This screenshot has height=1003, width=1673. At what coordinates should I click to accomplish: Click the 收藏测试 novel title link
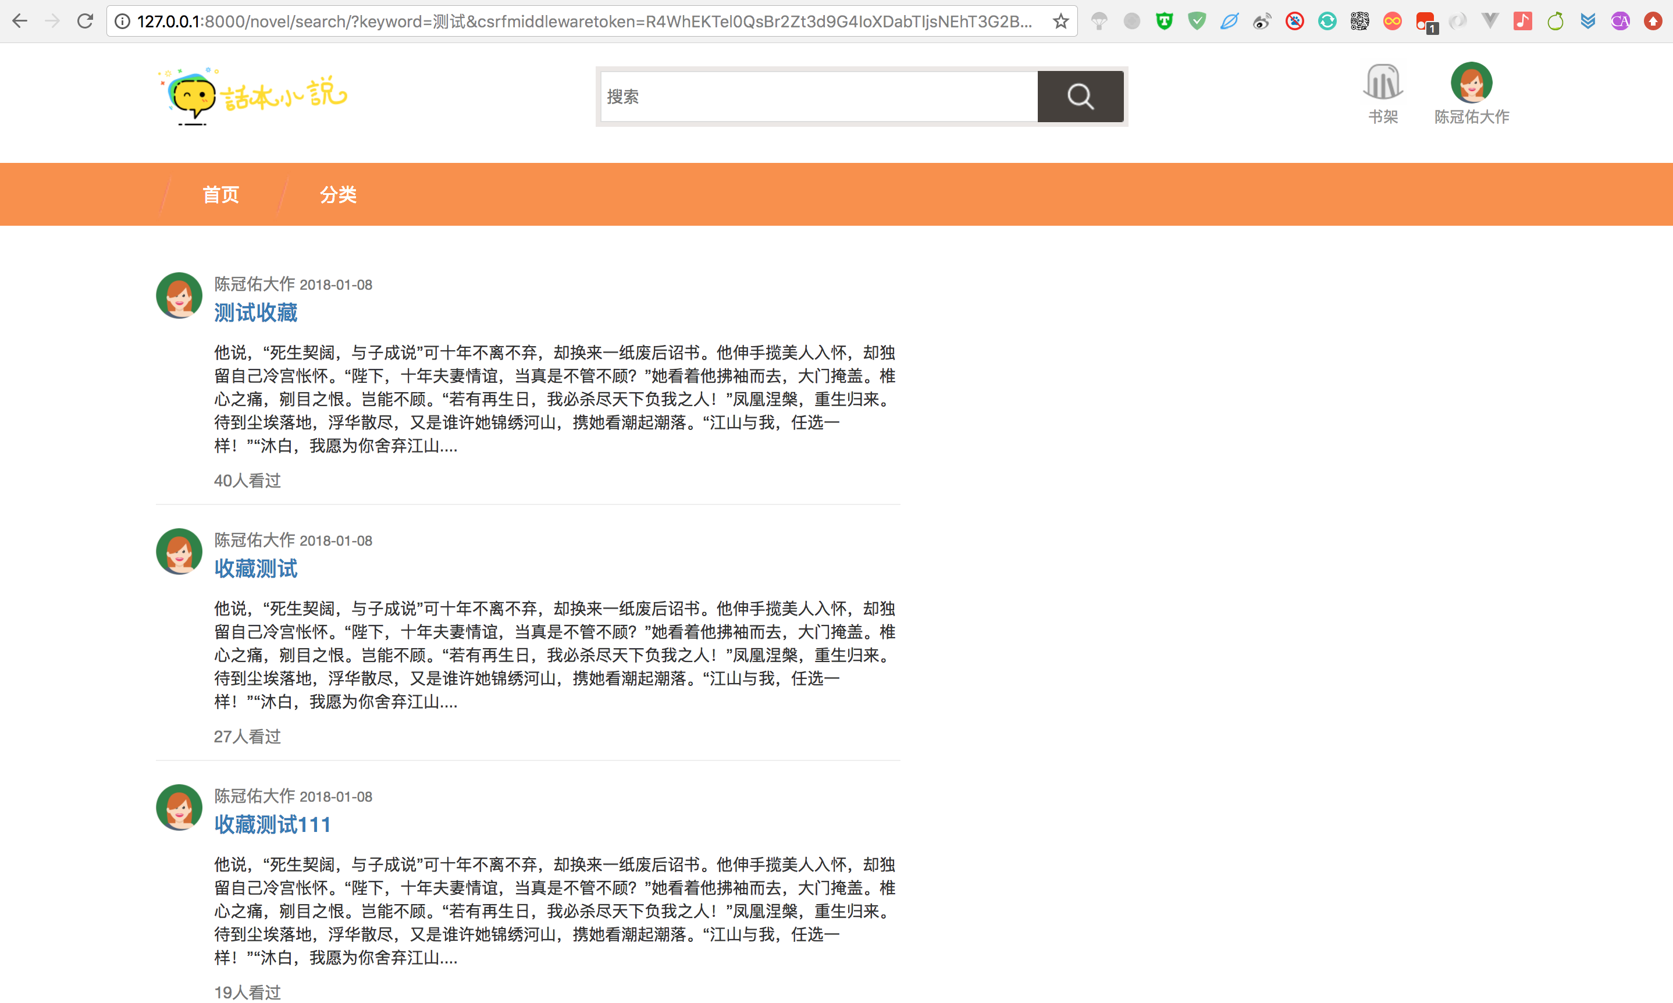coord(255,569)
